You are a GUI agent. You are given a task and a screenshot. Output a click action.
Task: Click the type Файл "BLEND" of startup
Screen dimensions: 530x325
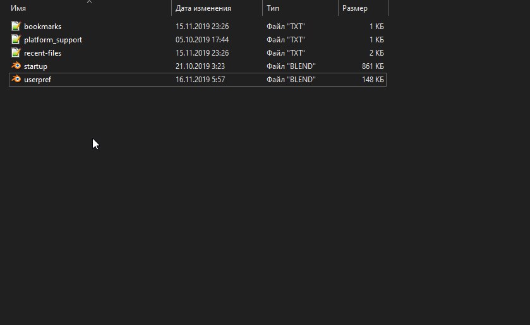(291, 66)
